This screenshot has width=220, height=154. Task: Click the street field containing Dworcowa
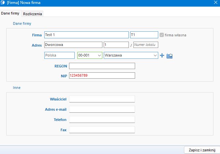pyautogui.click(x=73, y=45)
